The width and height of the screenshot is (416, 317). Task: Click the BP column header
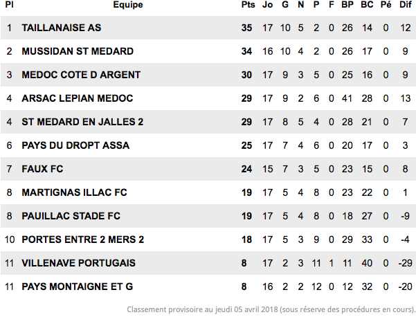[347, 5]
